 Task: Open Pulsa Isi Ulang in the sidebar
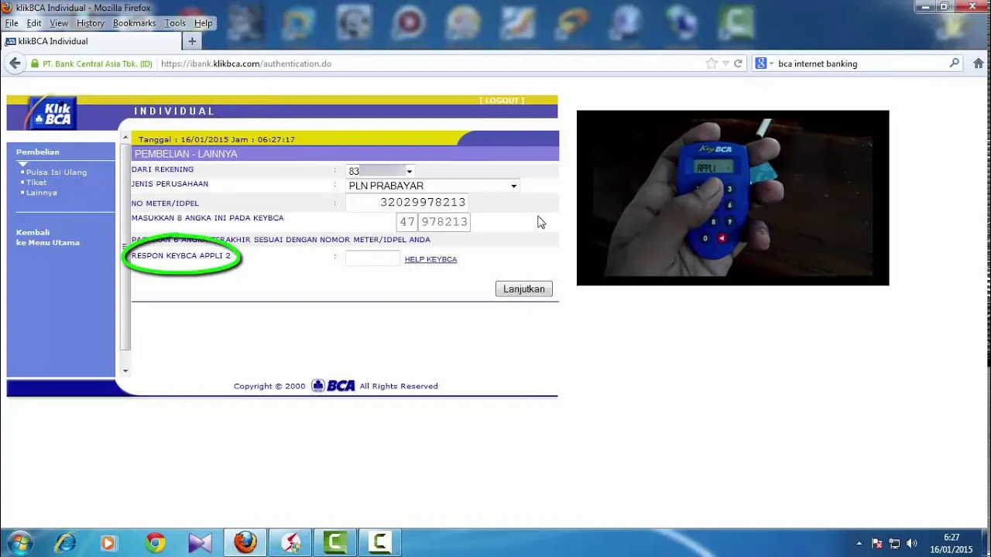tap(57, 173)
